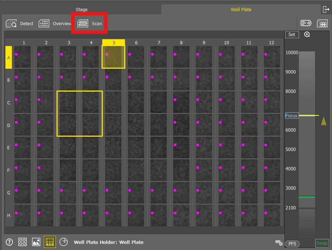Open the labeled plate options at top right
332x250 pixels.
[x=306, y=23]
